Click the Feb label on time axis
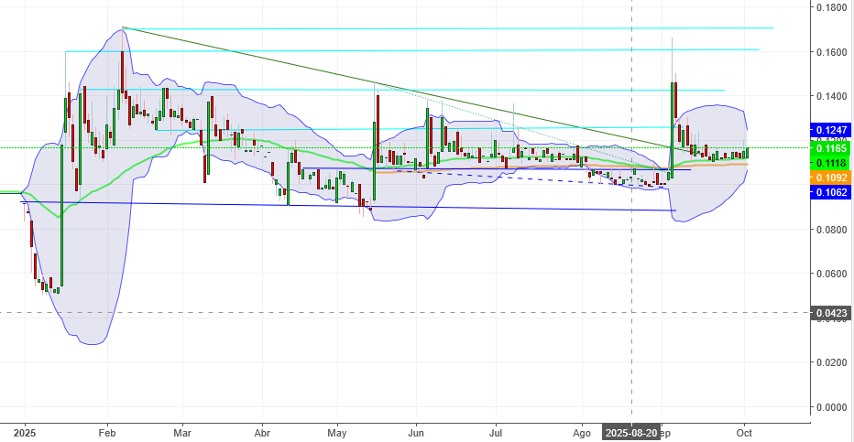854x442 pixels. [x=106, y=433]
